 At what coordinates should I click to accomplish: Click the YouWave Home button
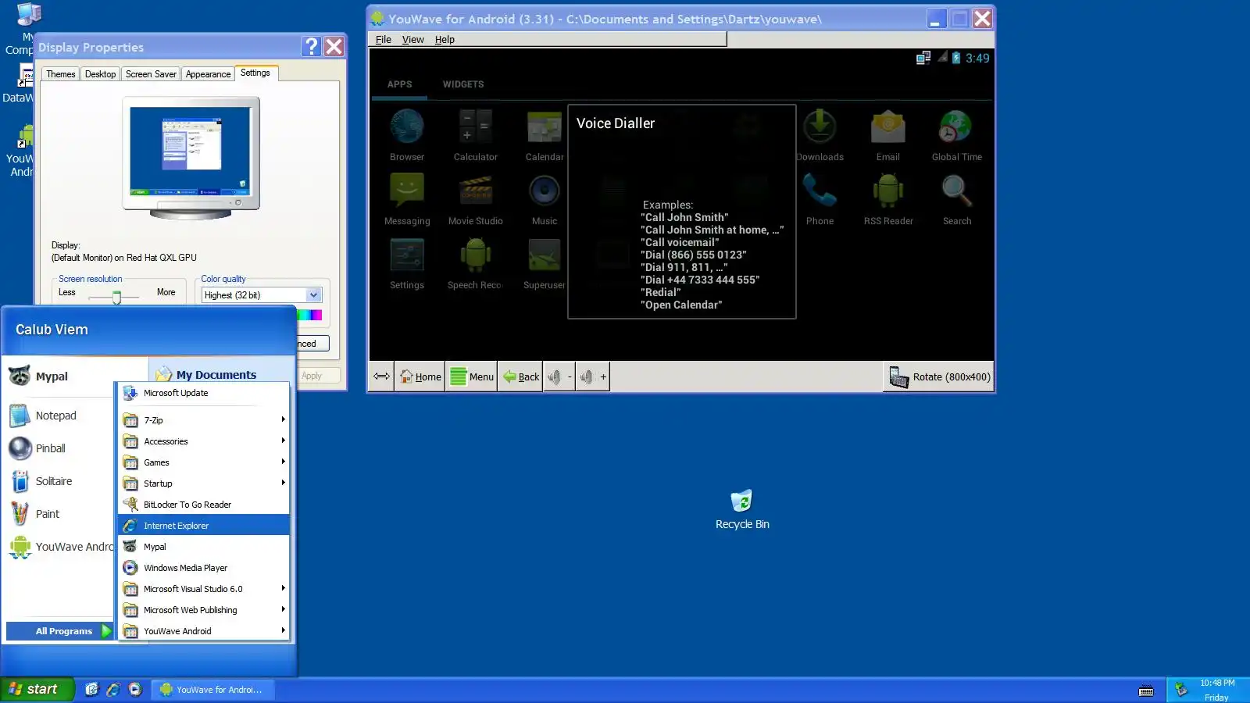pos(420,376)
